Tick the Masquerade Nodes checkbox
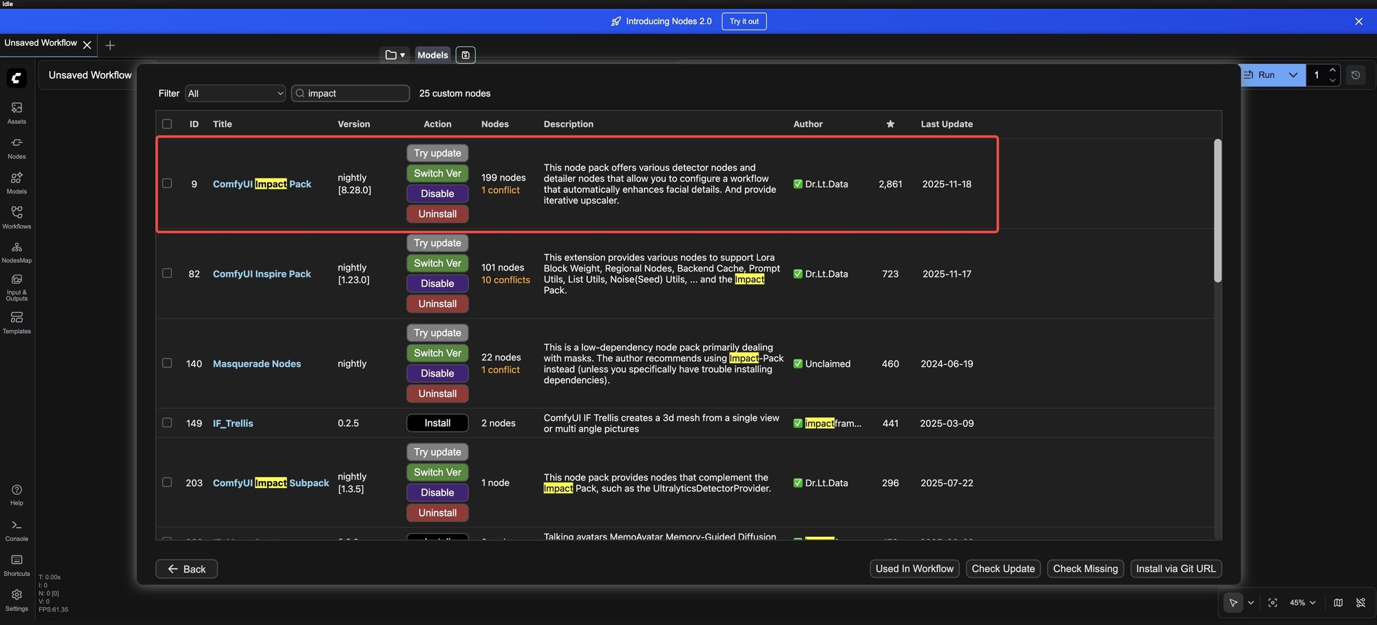The image size is (1377, 625). click(167, 363)
